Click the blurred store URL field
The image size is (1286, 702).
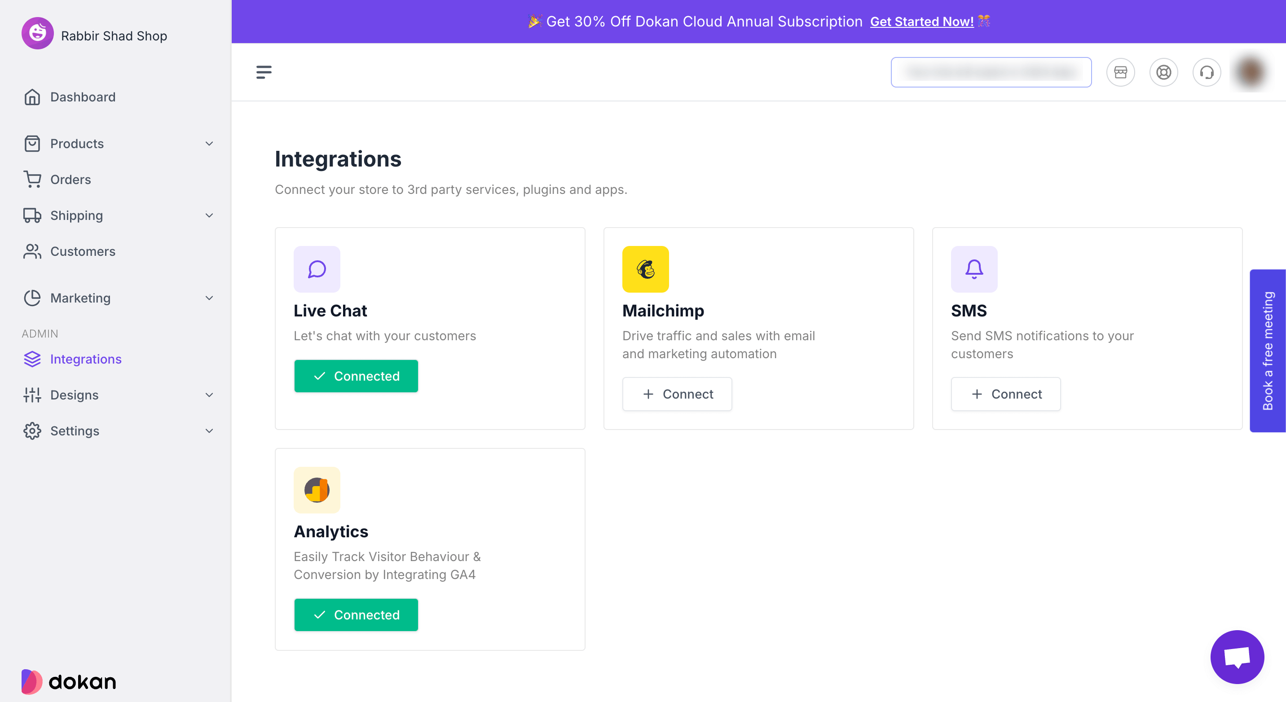click(991, 72)
